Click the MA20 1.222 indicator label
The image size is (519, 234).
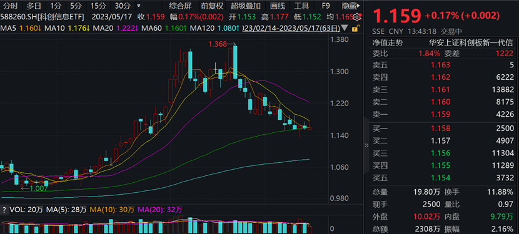[x=116, y=29]
